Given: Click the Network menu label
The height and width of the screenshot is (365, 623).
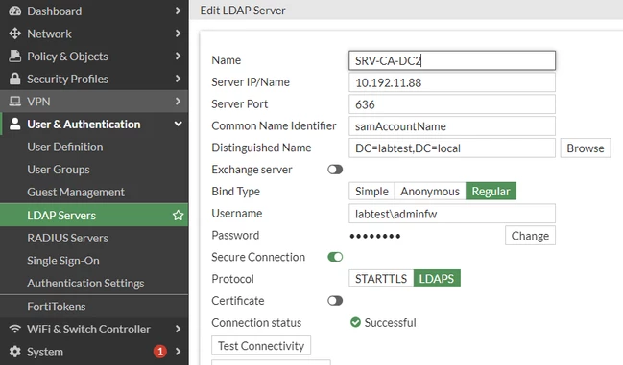Looking at the screenshot, I should pos(49,34).
